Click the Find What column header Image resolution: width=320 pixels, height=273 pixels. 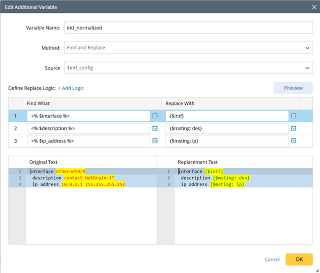(x=38, y=103)
